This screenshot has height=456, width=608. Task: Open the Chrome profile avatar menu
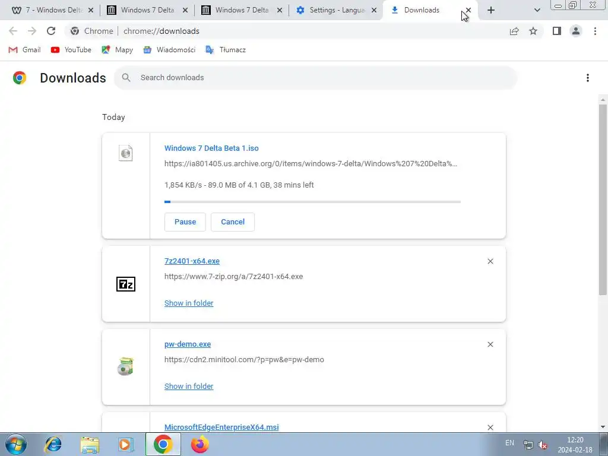point(576,31)
